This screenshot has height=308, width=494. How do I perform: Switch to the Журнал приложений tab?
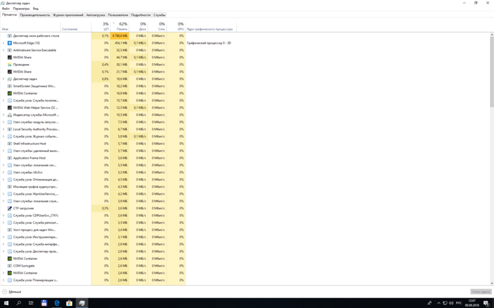(x=68, y=15)
